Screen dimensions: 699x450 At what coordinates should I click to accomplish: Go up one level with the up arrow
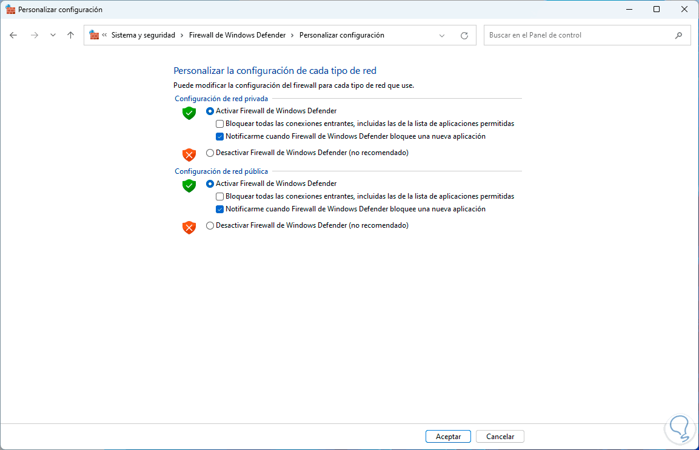(70, 35)
